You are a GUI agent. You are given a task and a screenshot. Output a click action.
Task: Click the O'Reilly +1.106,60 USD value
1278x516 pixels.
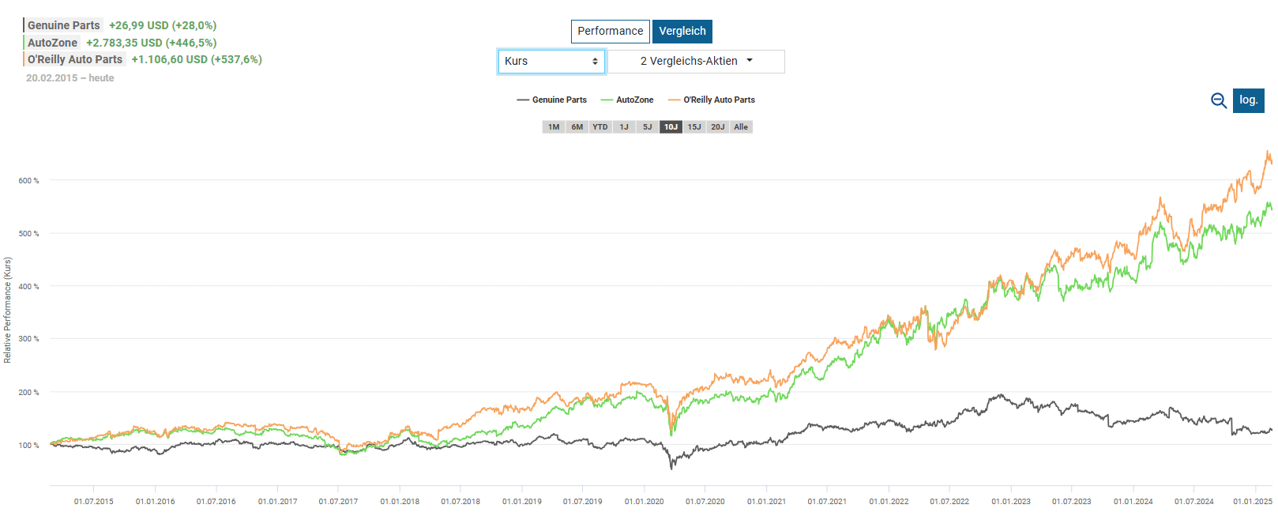[197, 59]
